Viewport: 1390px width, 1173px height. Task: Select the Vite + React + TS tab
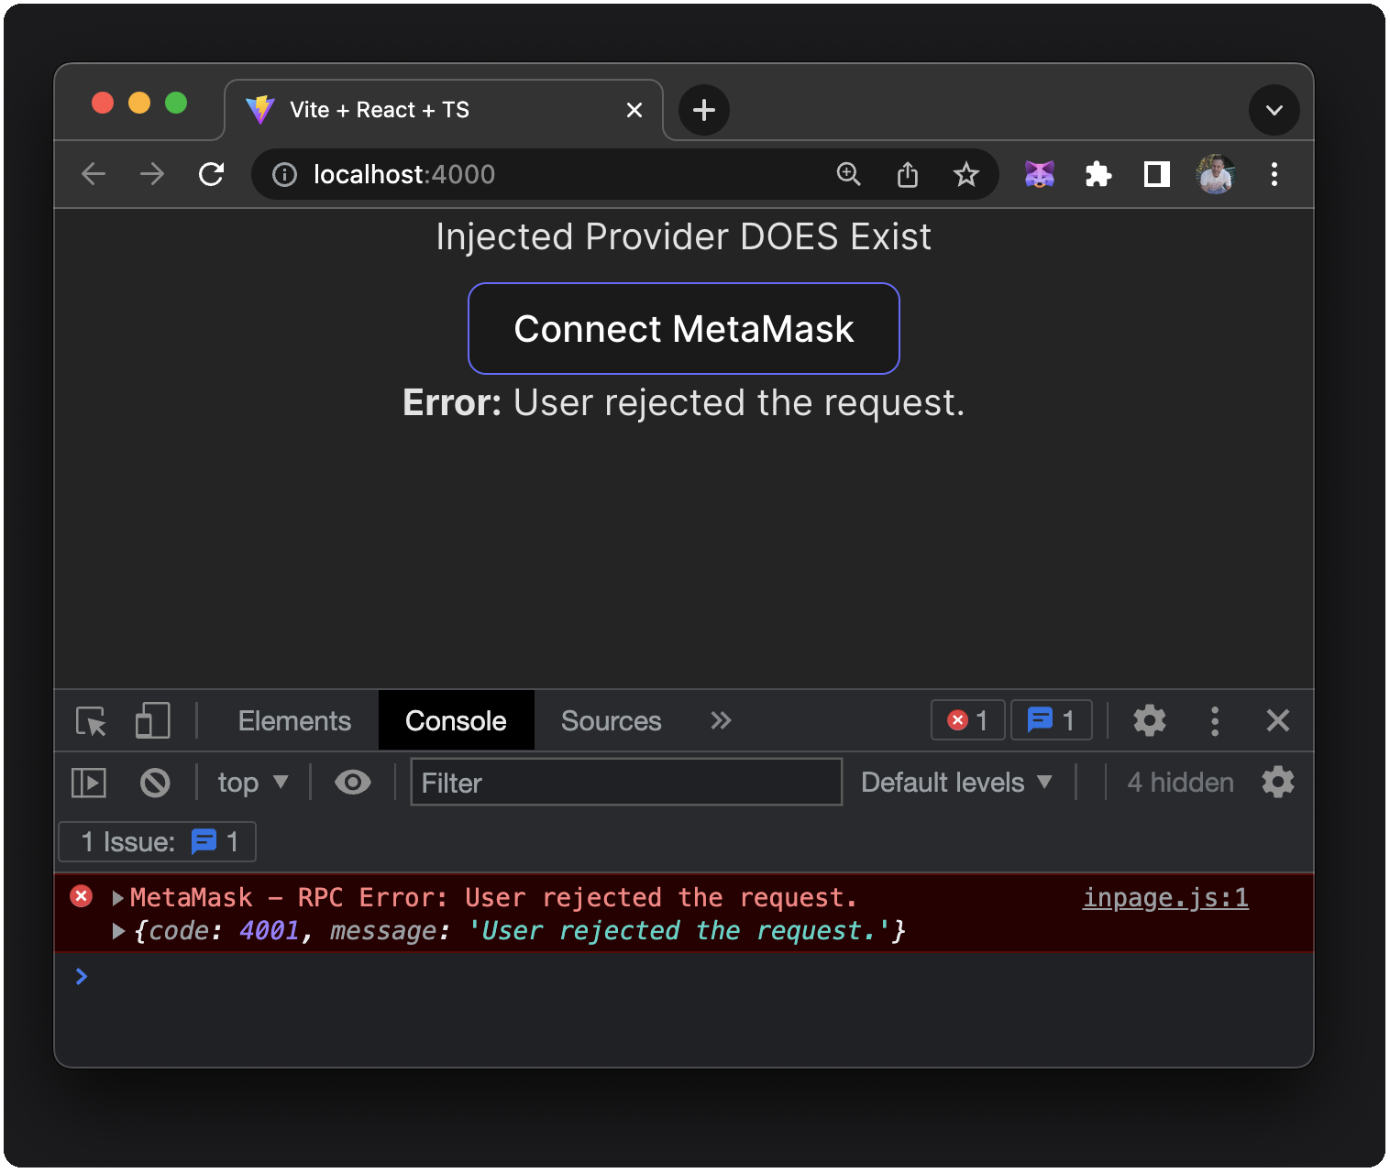point(444,110)
